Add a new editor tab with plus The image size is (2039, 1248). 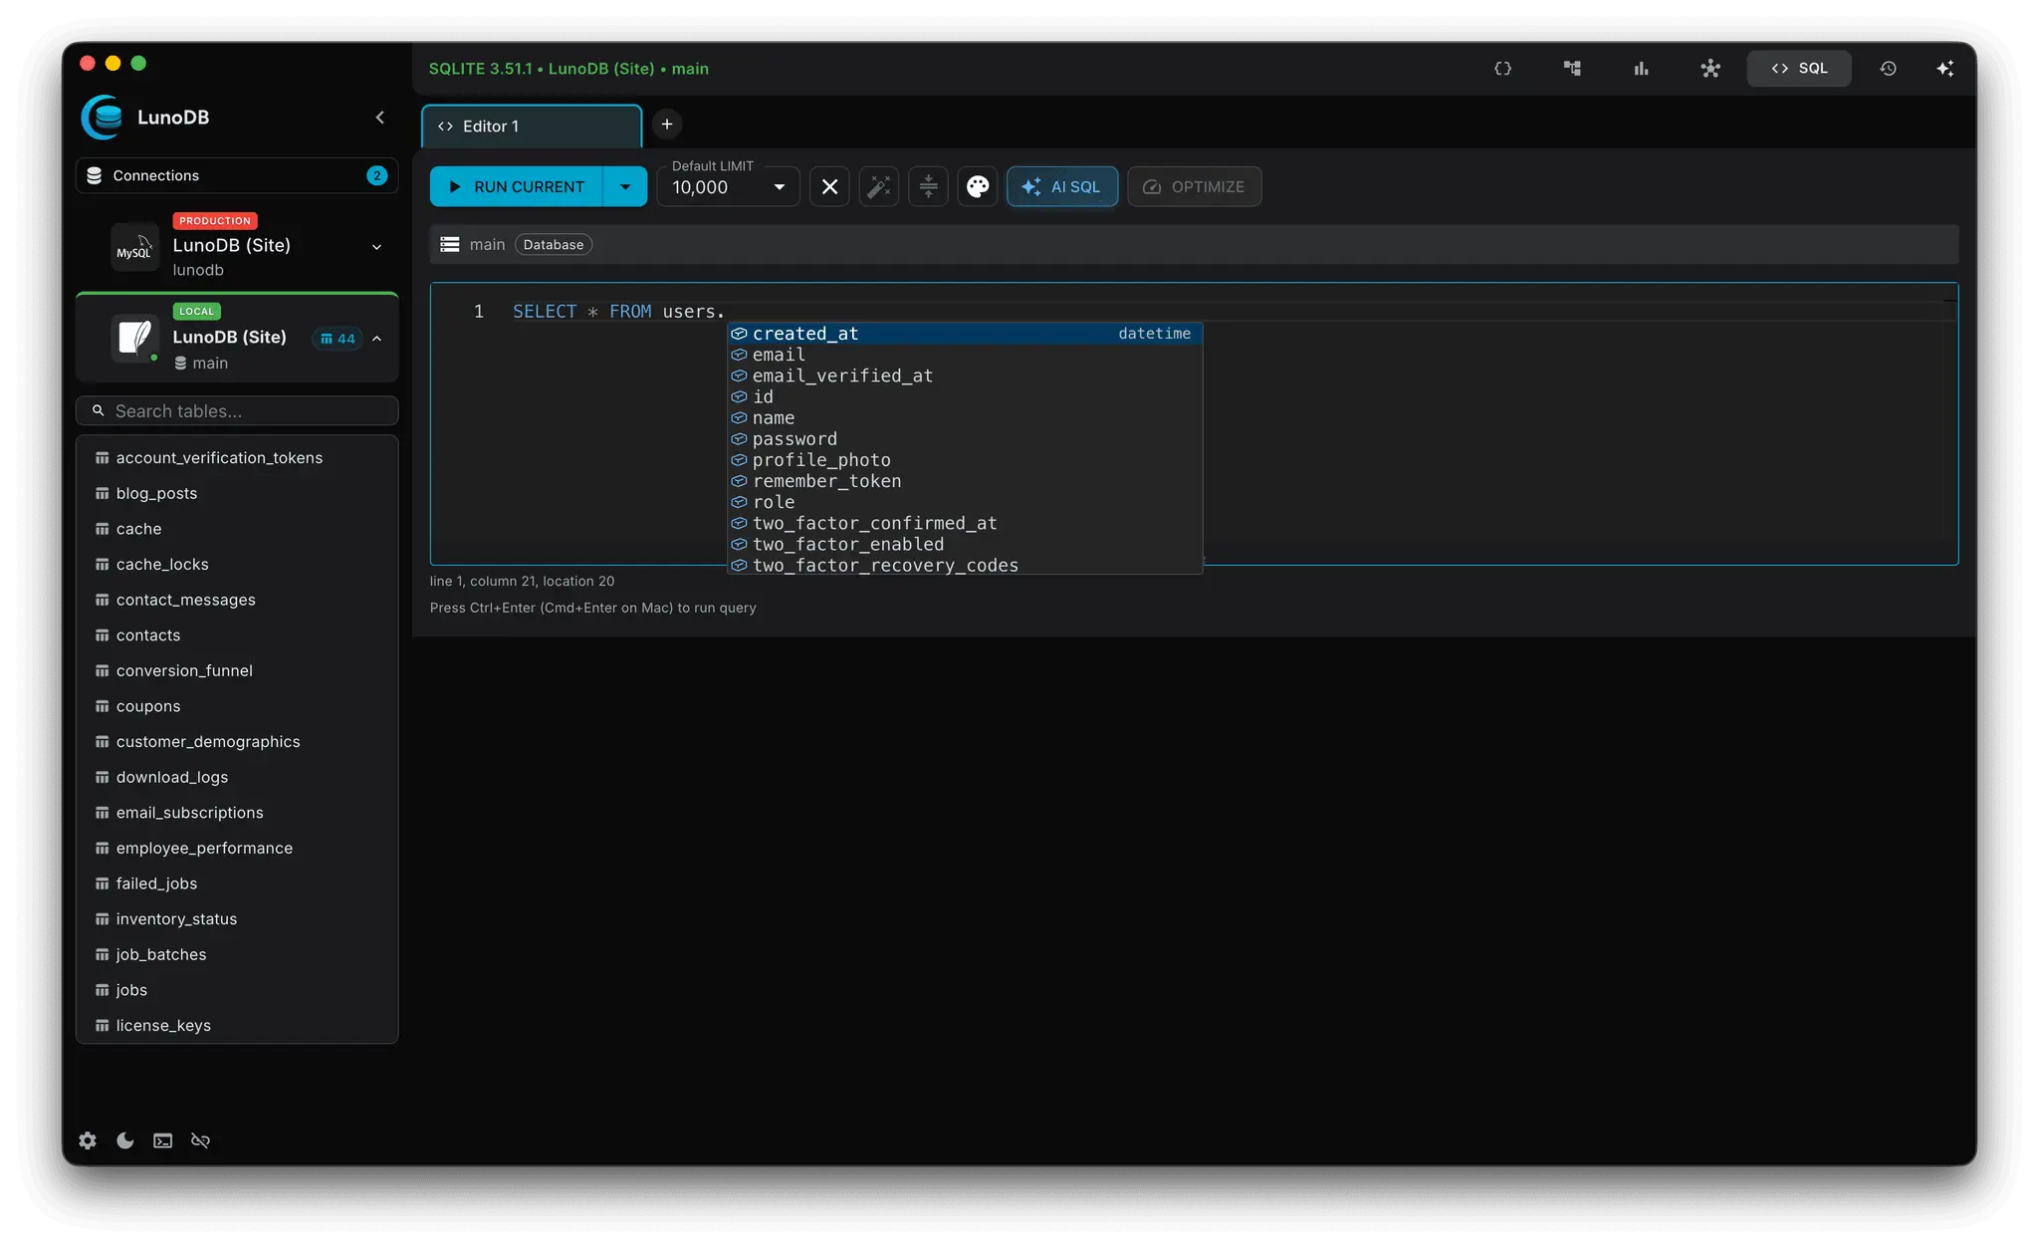pos(667,125)
